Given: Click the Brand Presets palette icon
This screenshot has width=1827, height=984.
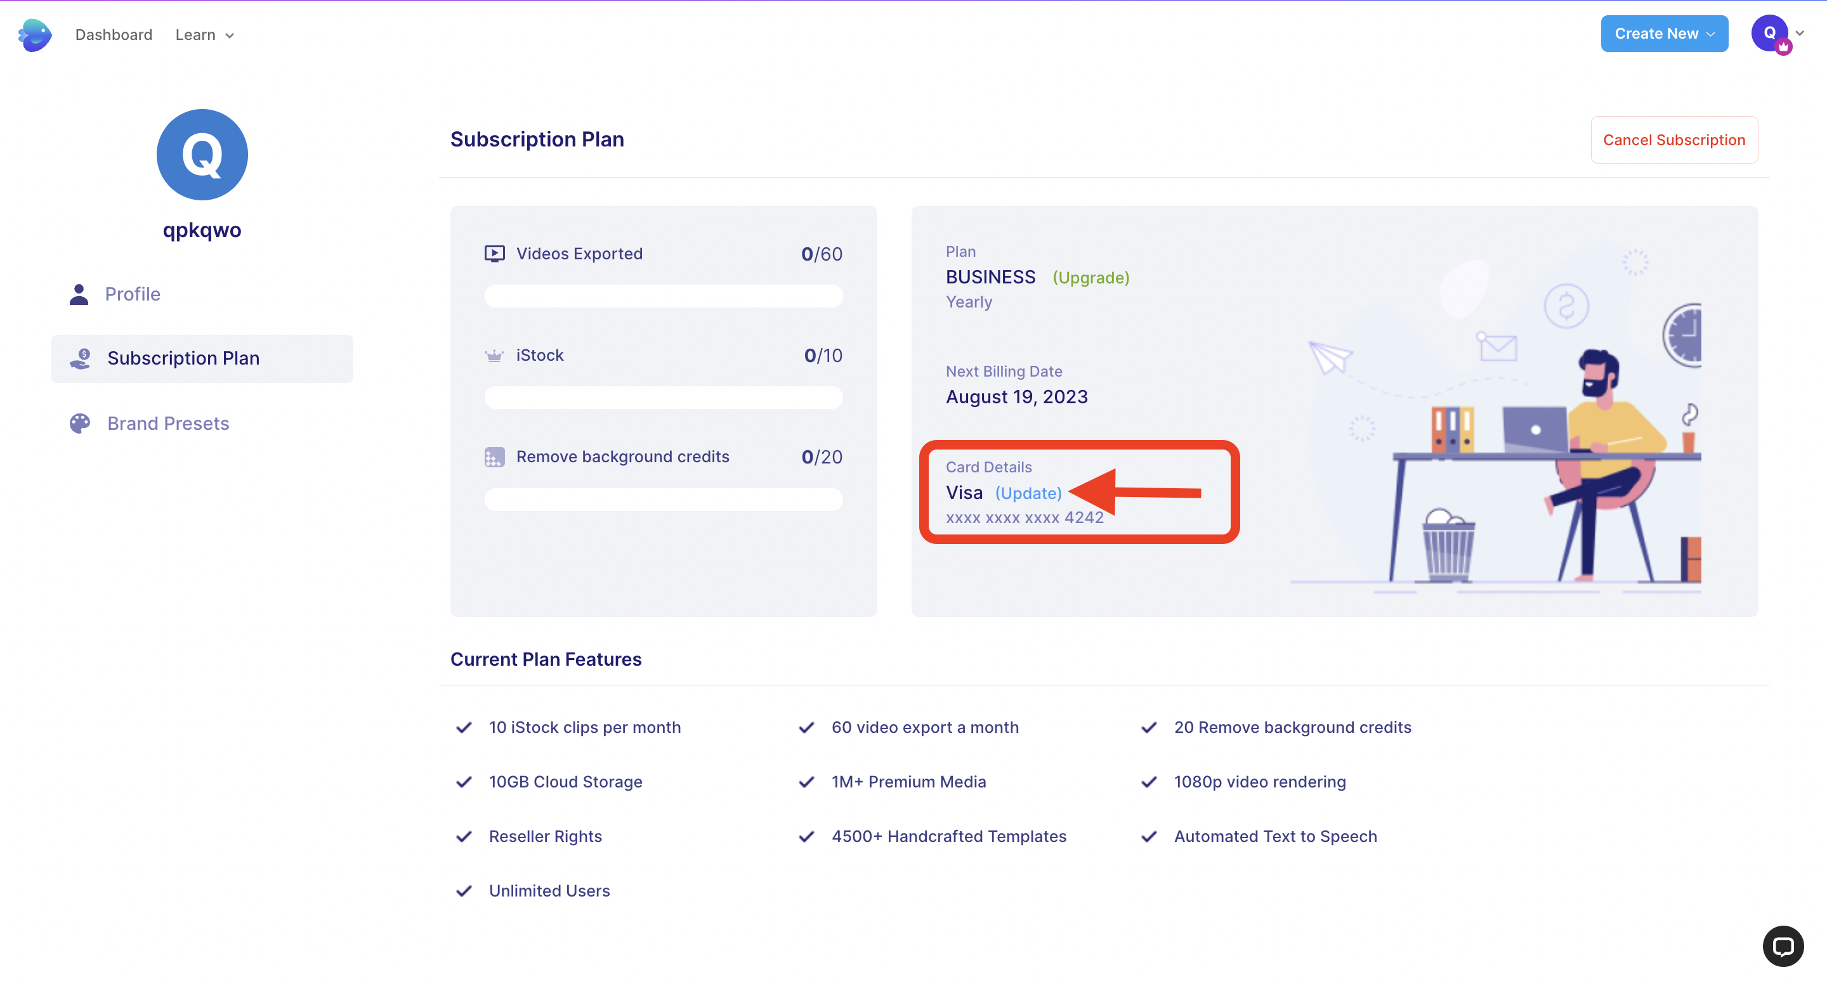Looking at the screenshot, I should (79, 424).
